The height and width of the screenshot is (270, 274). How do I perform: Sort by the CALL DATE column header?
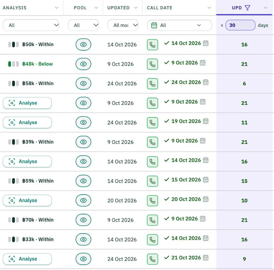pos(160,8)
